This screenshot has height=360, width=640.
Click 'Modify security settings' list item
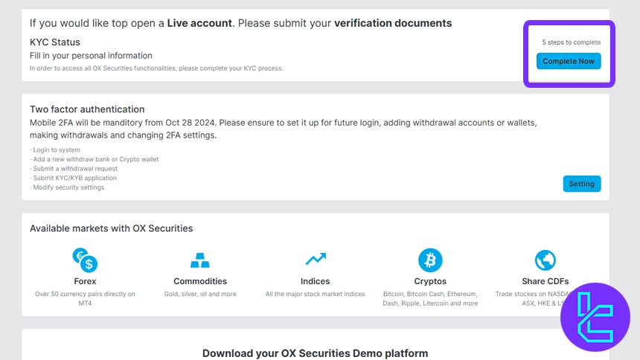(67, 187)
